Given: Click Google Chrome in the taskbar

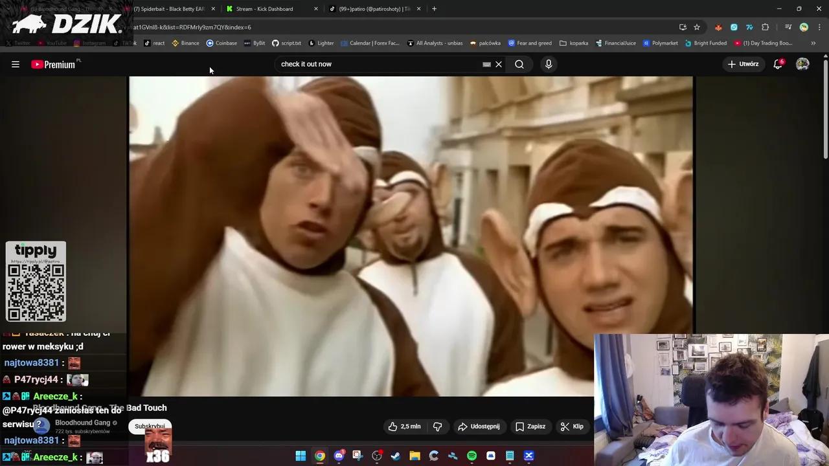Looking at the screenshot, I should coord(320,456).
